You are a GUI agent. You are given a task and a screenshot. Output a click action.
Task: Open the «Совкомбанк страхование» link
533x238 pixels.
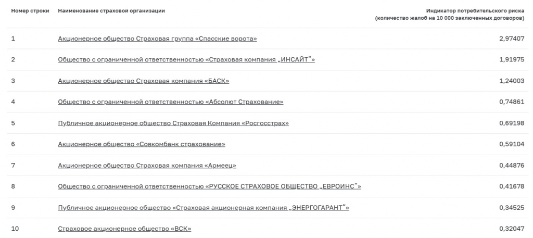click(142, 144)
